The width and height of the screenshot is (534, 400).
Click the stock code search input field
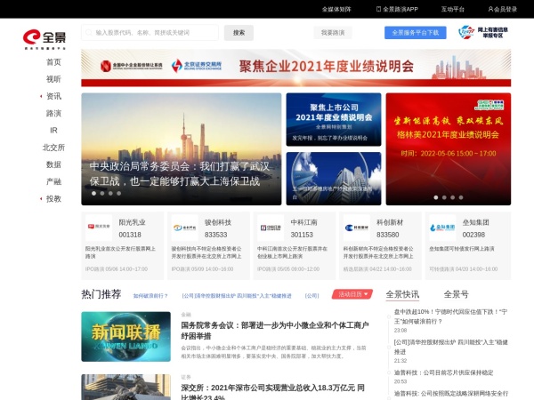tap(151, 32)
